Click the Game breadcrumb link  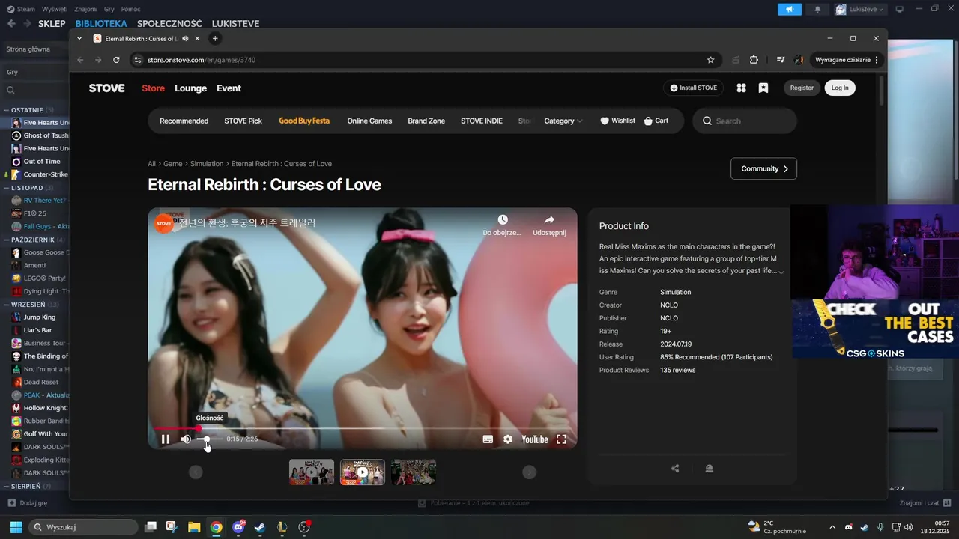[173, 163]
